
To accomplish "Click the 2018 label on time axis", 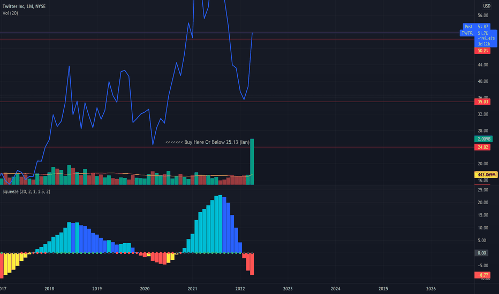I will (49, 289).
